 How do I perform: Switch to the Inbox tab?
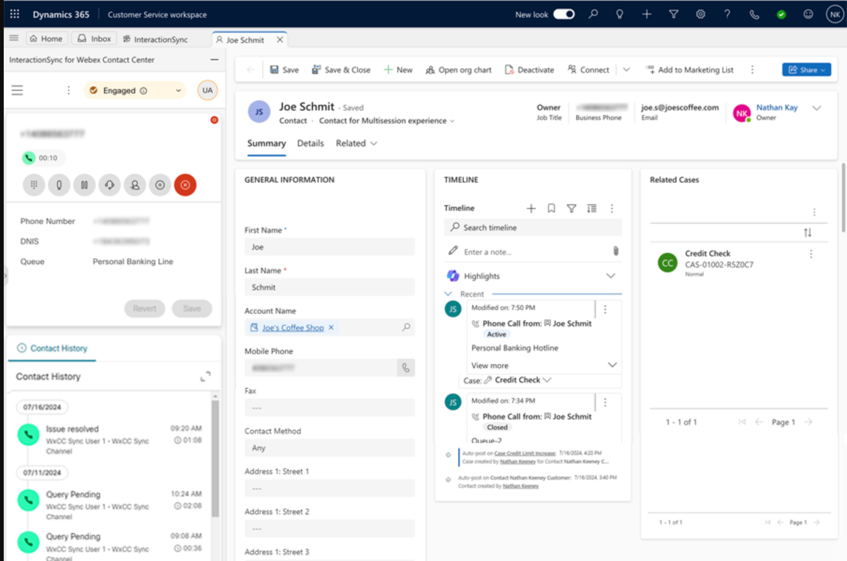pos(94,38)
